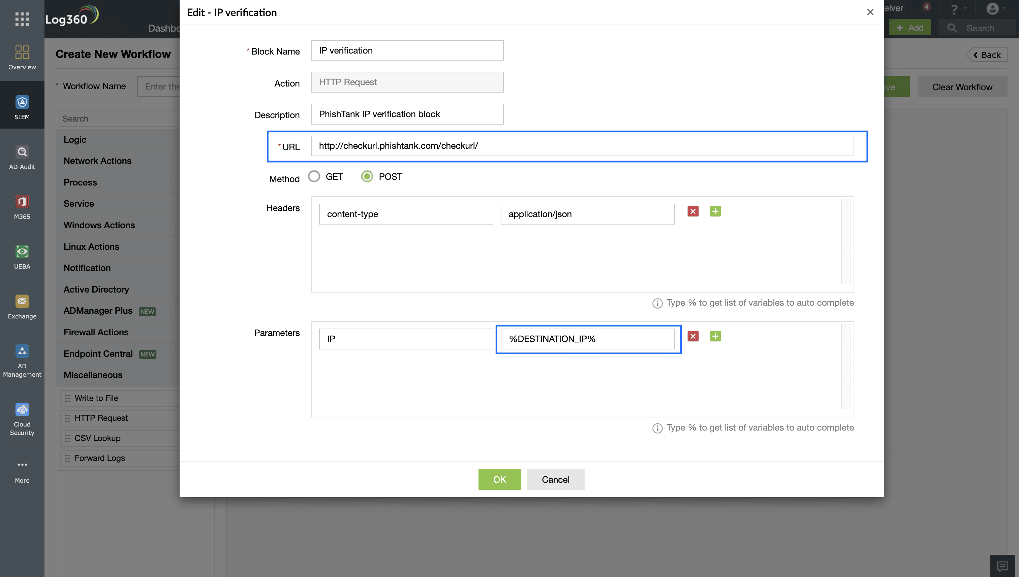The height and width of the screenshot is (577, 1019).
Task: Open the AD Audit module icon
Action: point(22,152)
